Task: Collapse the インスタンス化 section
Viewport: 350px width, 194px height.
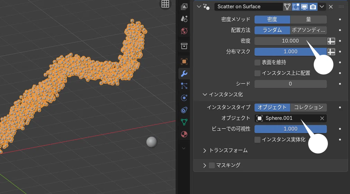Action: click(x=205, y=95)
